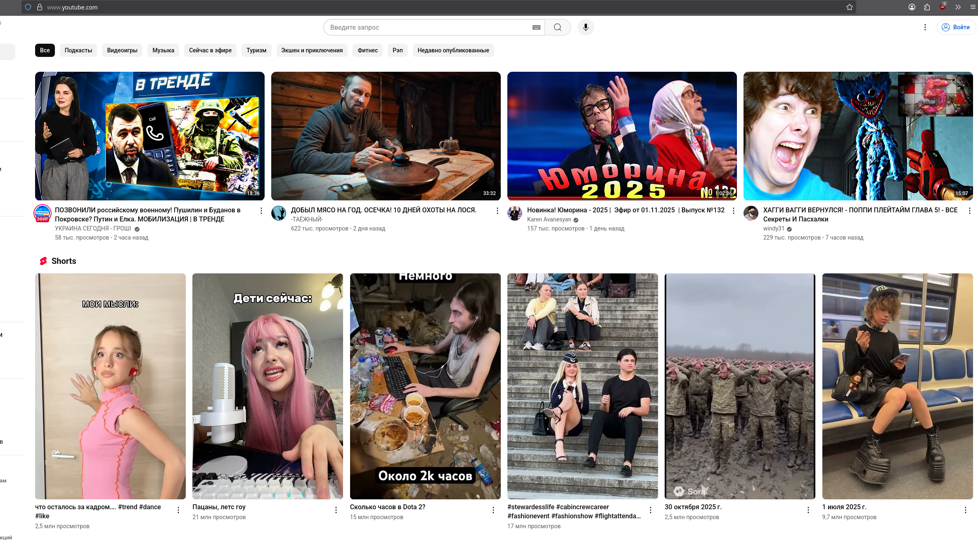Open the Firefox account profile icon
978x548 pixels.
point(912,7)
